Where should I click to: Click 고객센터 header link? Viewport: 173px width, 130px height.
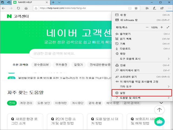21,16
